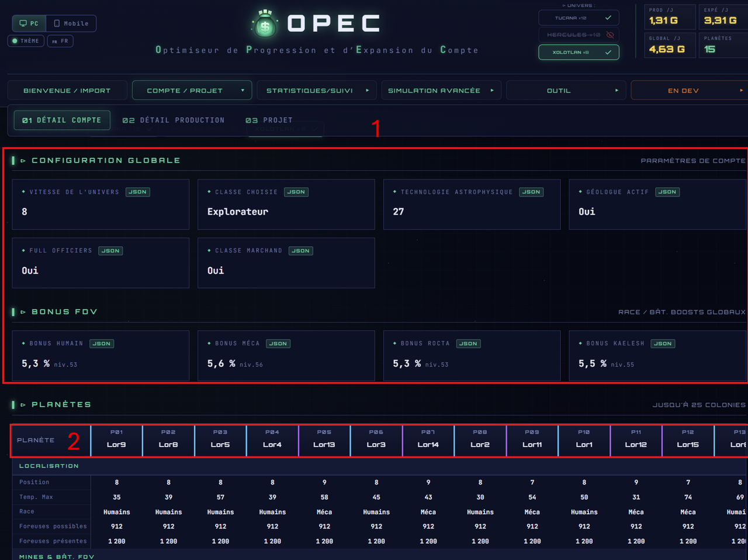
Task: Switch to Mobile display mode
Action: coord(71,23)
